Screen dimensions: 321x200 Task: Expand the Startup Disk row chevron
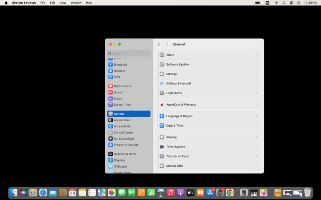coord(256,166)
